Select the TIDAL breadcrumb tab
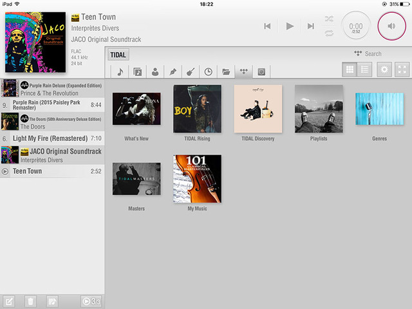The width and height of the screenshot is (412, 309). (118, 55)
